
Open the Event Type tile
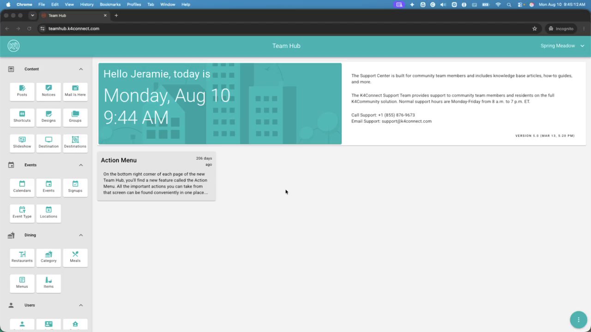click(x=22, y=213)
